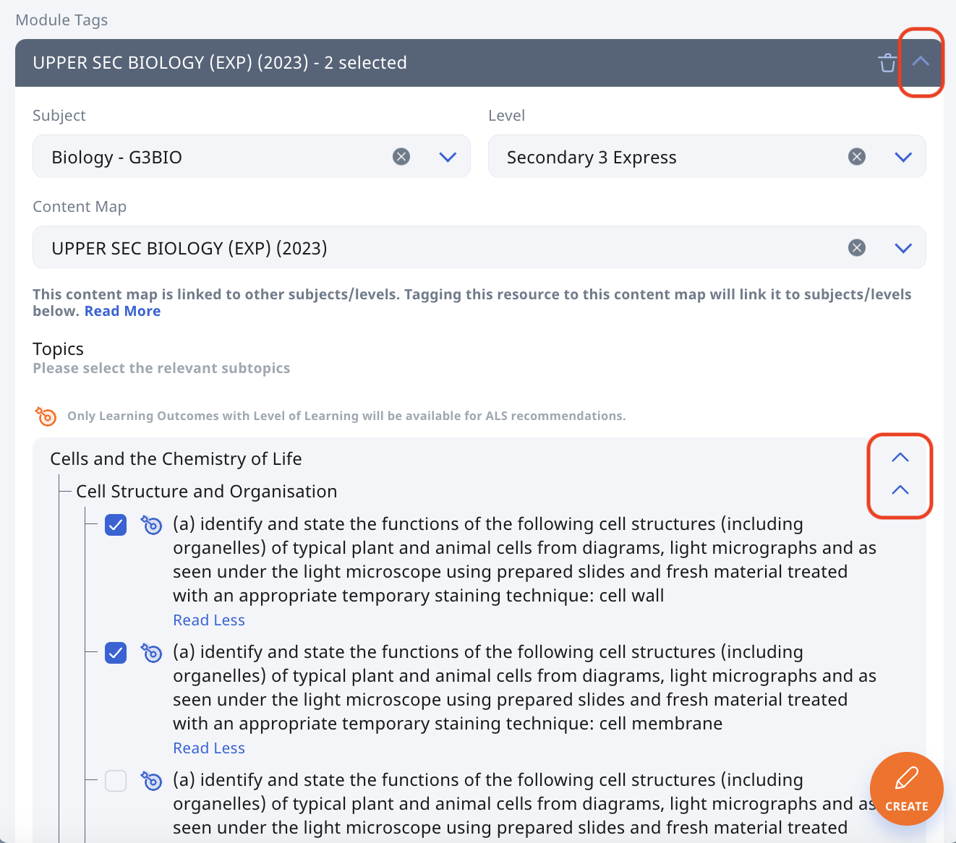Clear the Secondary 3 Express level selection
The height and width of the screenshot is (843, 956).
(x=857, y=156)
